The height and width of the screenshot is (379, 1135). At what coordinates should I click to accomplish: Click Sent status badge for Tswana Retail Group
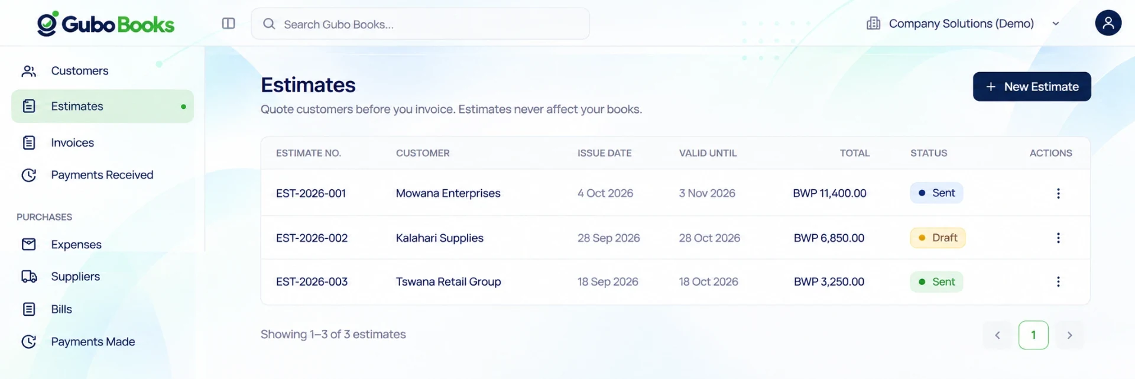tap(936, 282)
